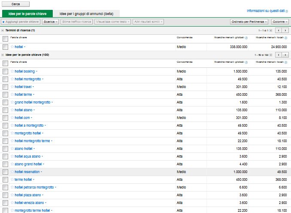
Task: Select global searches value '1.500.000'
Action: [x=240, y=71]
